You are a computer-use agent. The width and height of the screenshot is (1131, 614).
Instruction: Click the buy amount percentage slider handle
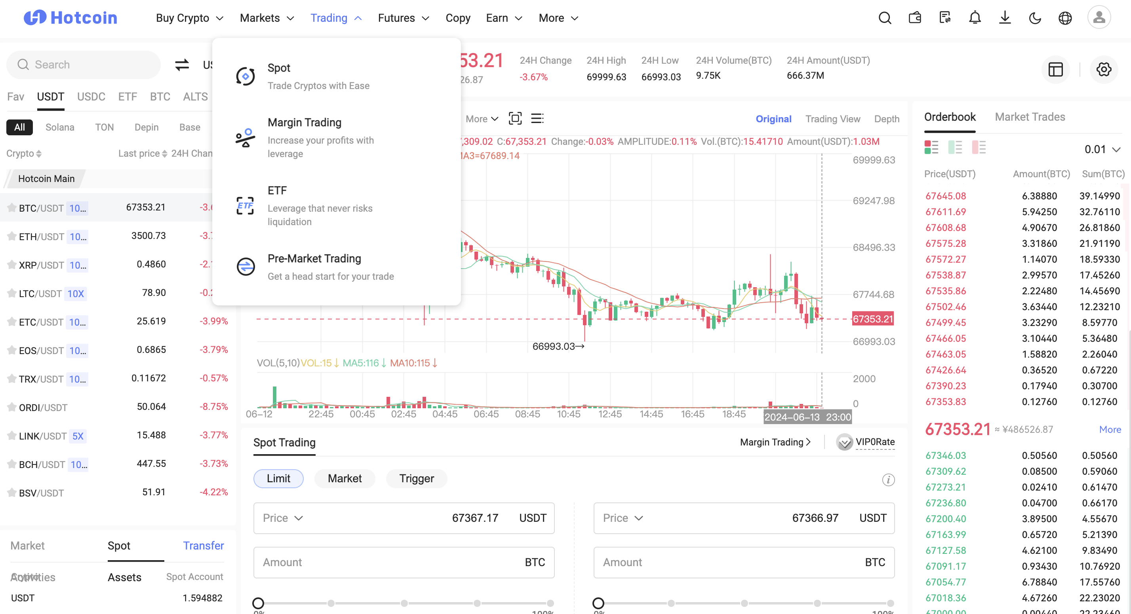pos(258,603)
